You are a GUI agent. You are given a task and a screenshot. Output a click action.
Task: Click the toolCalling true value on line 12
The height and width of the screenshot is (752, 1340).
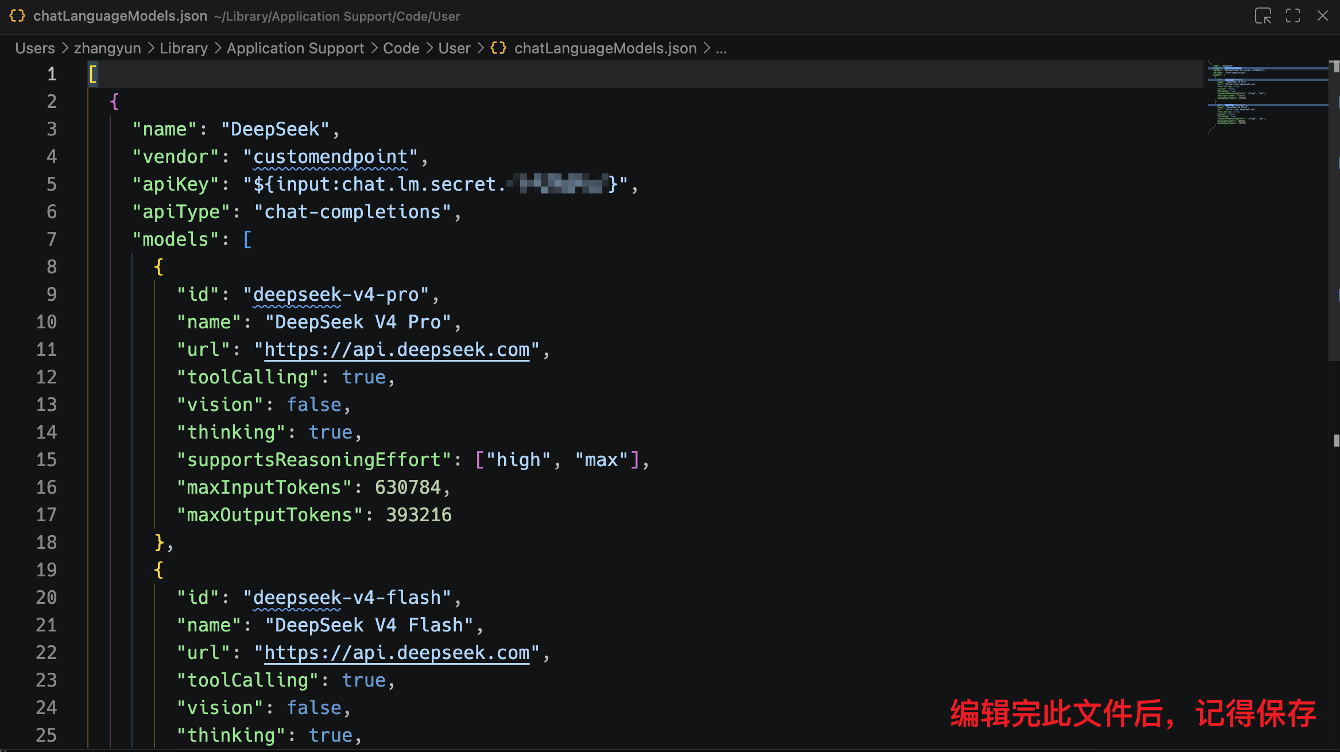click(x=364, y=377)
